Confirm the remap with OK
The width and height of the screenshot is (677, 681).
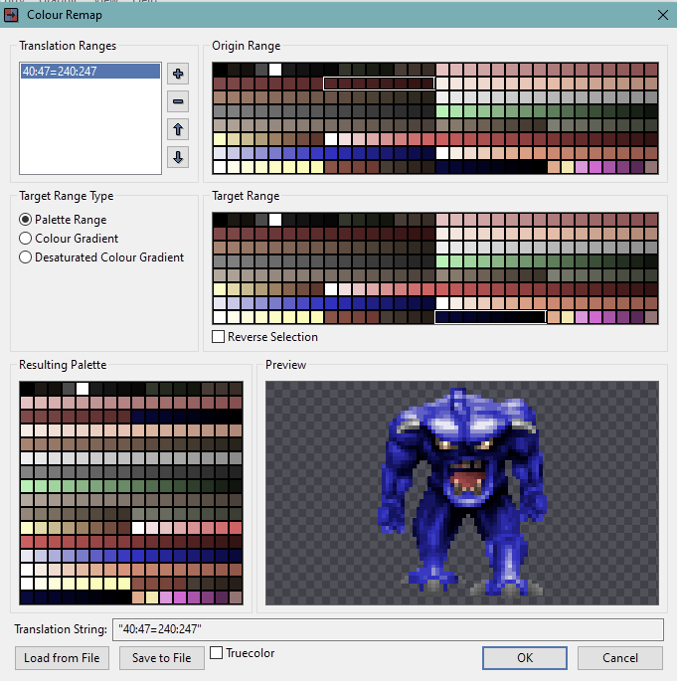pos(525,658)
